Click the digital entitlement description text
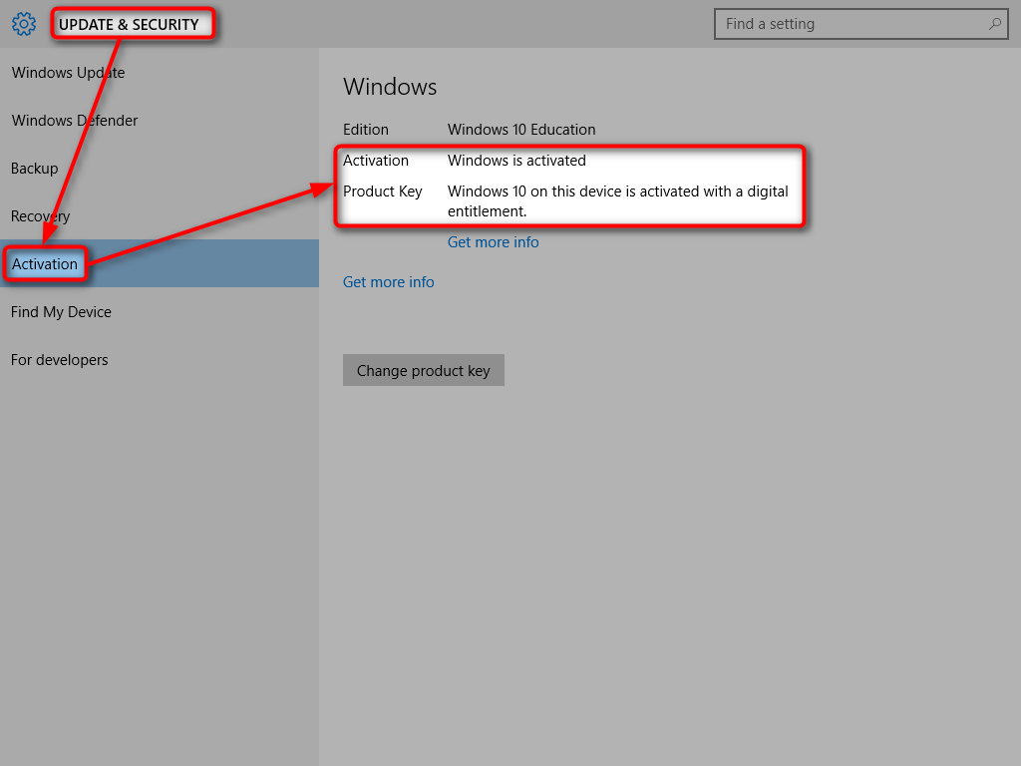 pos(617,201)
